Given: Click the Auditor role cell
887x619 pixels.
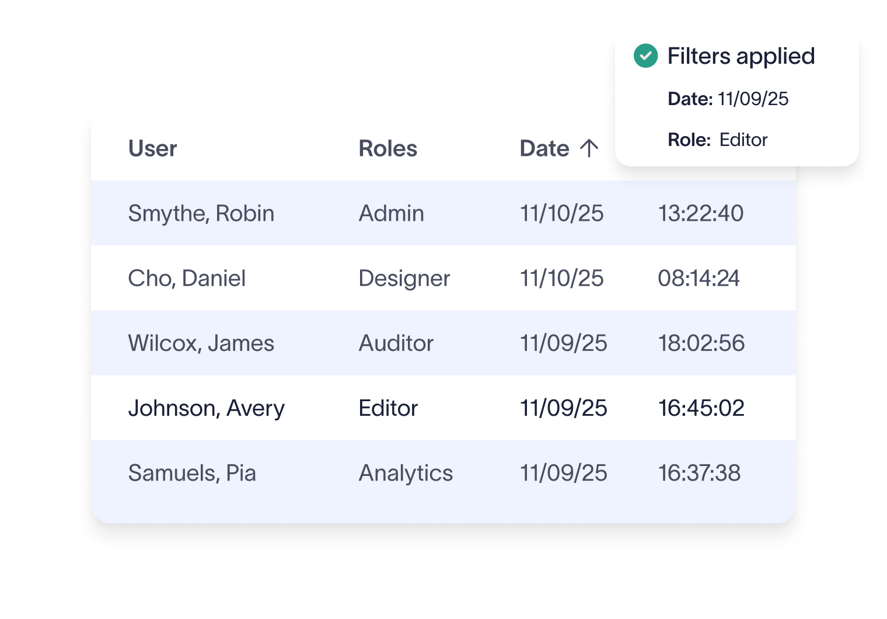Looking at the screenshot, I should pos(396,343).
